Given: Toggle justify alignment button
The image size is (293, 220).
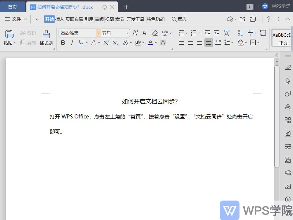Looking at the screenshot, I should tap(209, 43).
